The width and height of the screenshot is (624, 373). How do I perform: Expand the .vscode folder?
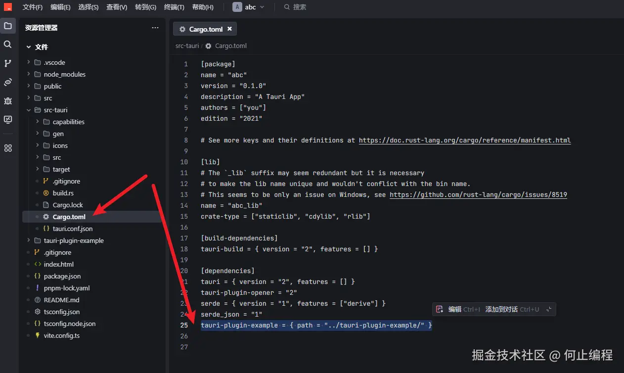point(29,62)
